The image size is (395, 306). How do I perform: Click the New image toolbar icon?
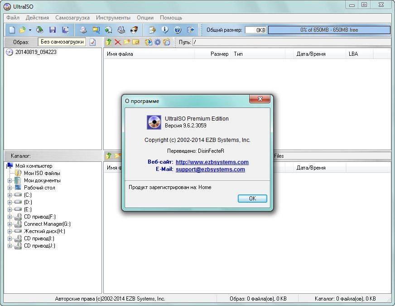click(x=12, y=30)
